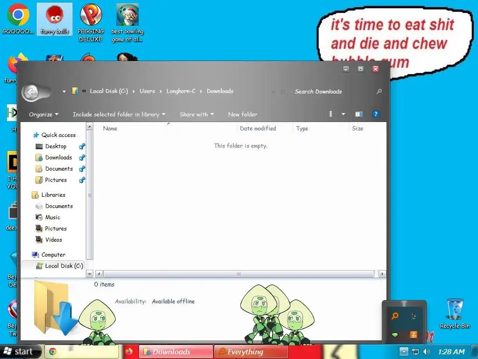Select the GOOOOO Chrome desktop icon
Viewport: 478px width, 359px height.
point(18,20)
